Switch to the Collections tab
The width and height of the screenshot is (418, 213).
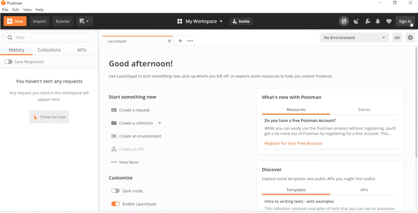49,50
